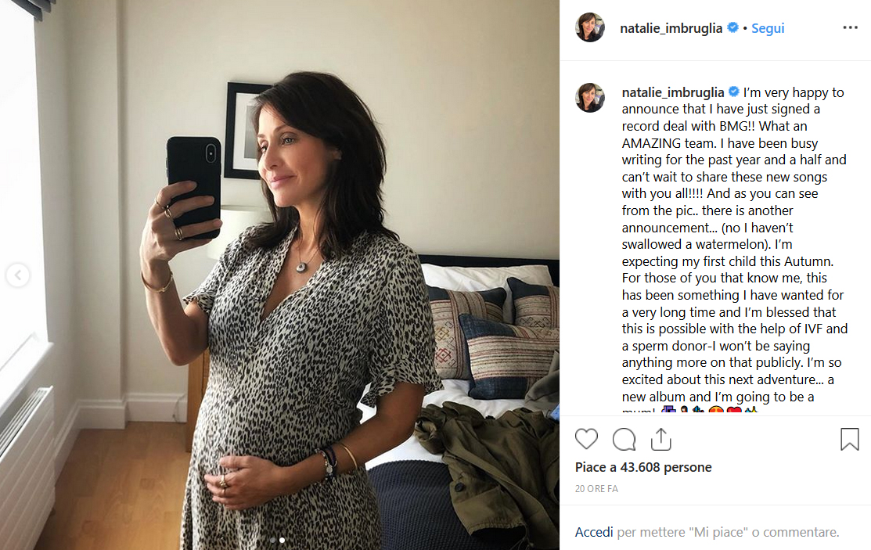Save the post with the bookmark icon
This screenshot has width=871, height=550.
pos(849,439)
